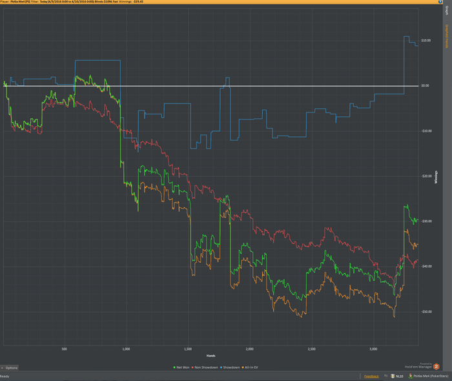Click the 1,000 hands axis label
Image resolution: width=452 pixels, height=381 pixels.
pos(126,349)
